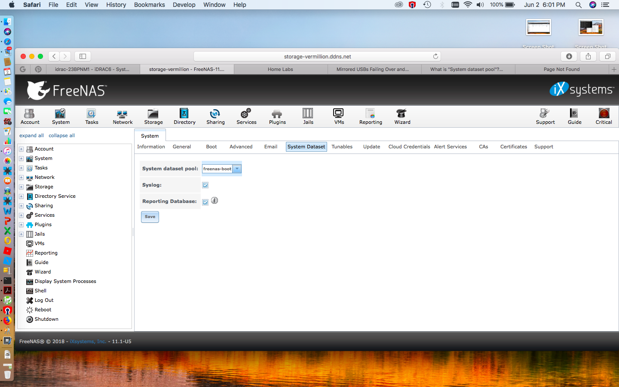The height and width of the screenshot is (387, 619).
Task: Open the Sharing toolbar icon
Action: (215, 116)
